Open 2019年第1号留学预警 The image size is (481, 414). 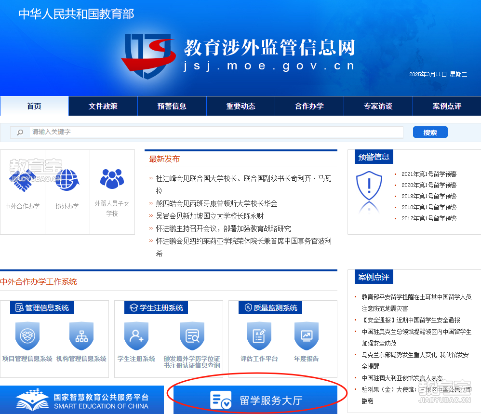click(x=429, y=196)
